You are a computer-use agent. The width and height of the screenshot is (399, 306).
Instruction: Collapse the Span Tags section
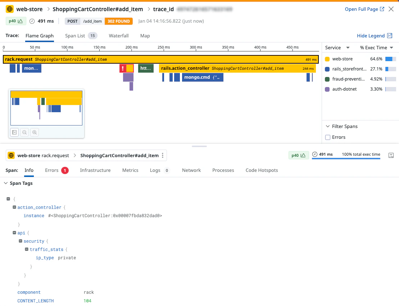tap(5, 183)
